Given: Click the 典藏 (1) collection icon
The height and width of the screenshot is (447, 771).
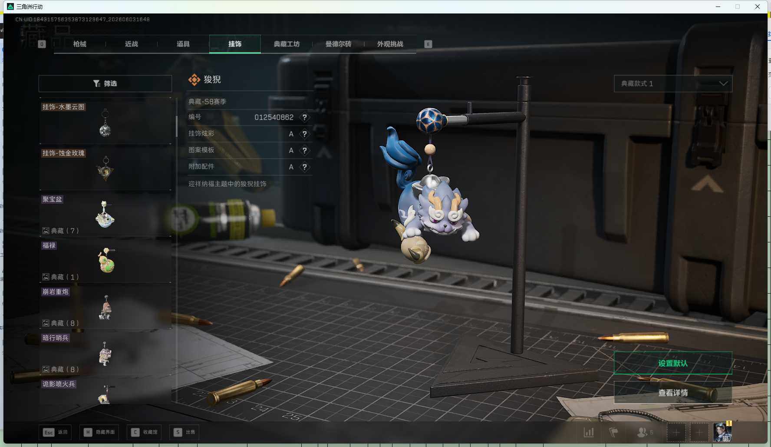Looking at the screenshot, I should point(46,277).
